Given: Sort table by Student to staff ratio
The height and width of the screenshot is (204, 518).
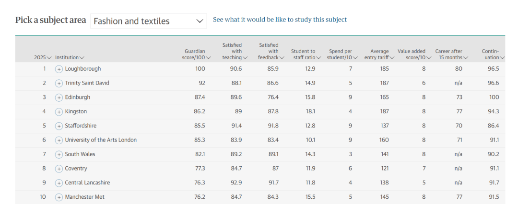Looking at the screenshot, I should [306, 54].
